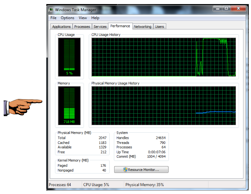Viewport: 251px width, 194px height.
Task: Click the Commit (MB) label
Action: tap(126, 156)
